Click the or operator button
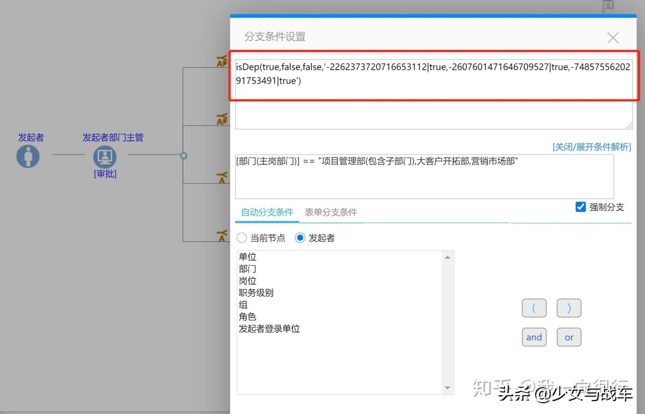645x414 pixels. click(569, 337)
